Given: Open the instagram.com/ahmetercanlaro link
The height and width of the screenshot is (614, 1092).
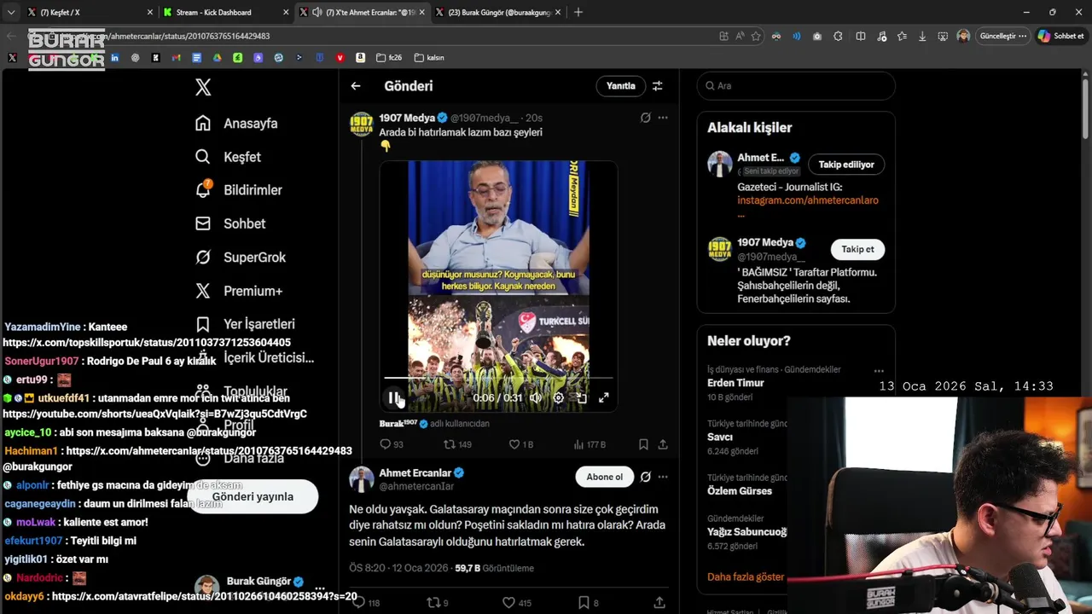Looking at the screenshot, I should (808, 200).
